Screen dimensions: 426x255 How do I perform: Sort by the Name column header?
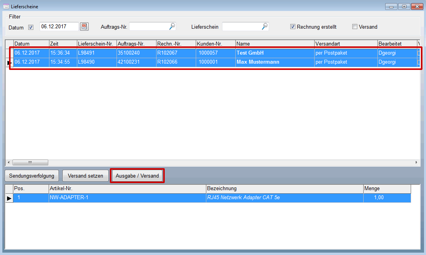[x=275, y=44]
